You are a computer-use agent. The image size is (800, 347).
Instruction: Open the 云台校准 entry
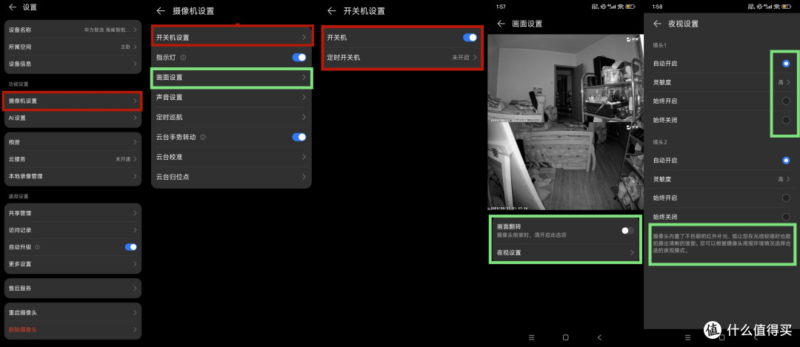coord(232,157)
